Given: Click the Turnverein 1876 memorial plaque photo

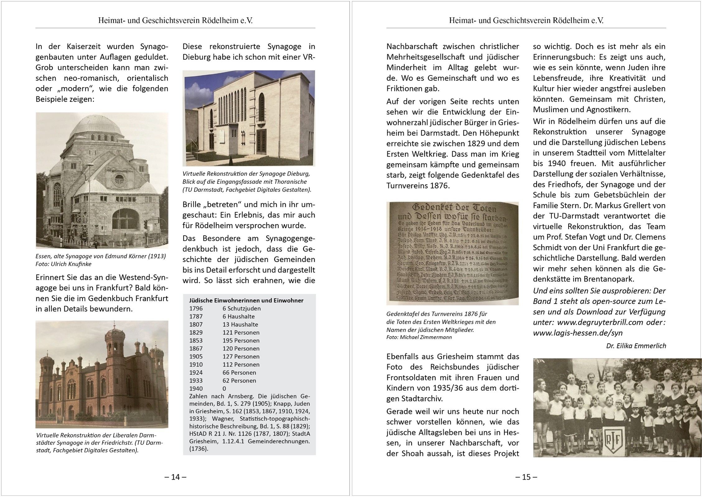Looking at the screenshot, I should (452, 253).
